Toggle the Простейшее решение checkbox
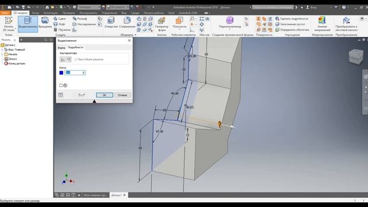Image resolution: width=368 pixels, height=207 pixels. click(76, 59)
